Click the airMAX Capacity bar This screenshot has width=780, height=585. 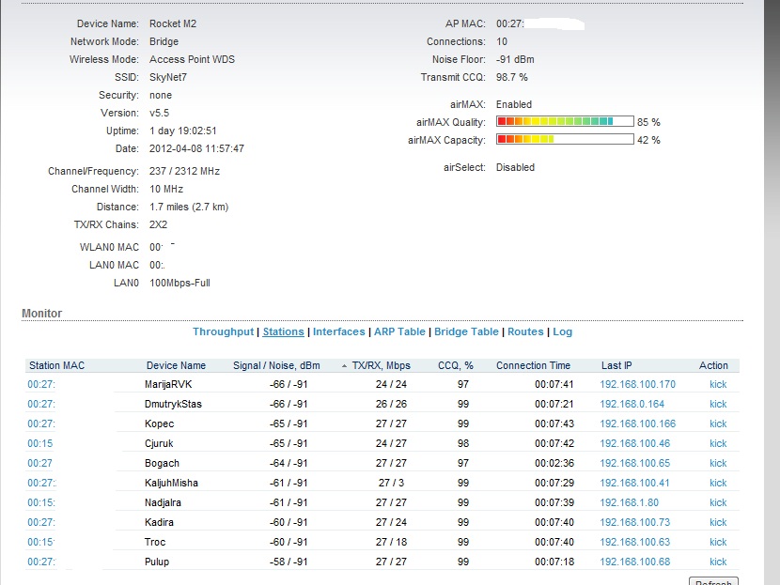pyautogui.click(x=564, y=140)
